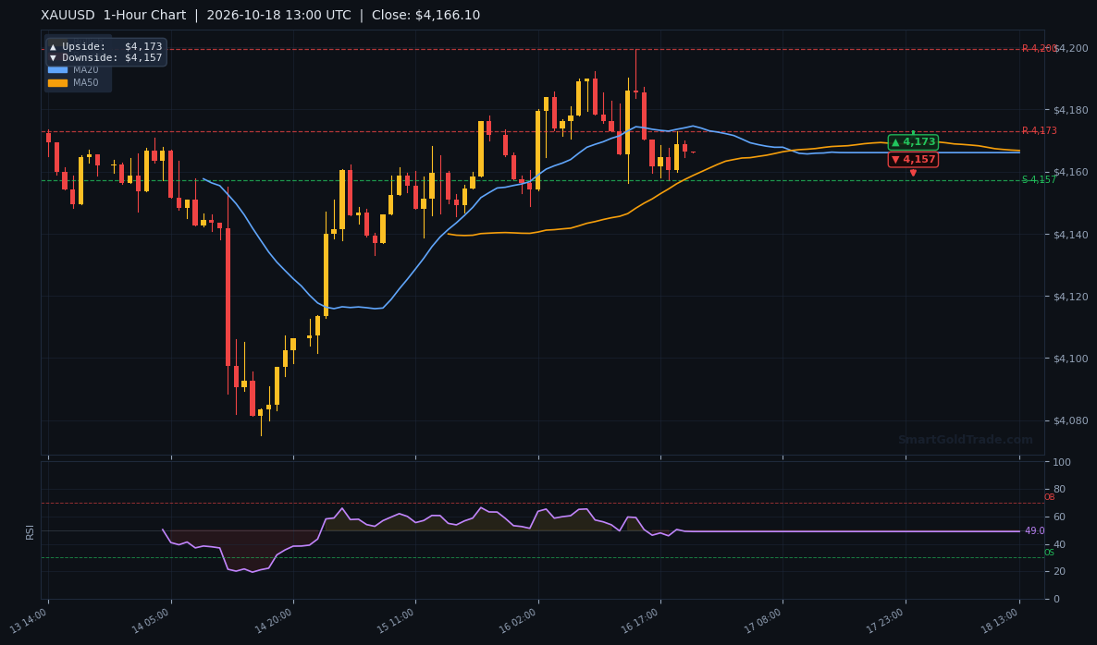
Task: Select the MA50 legend label
Action: (86, 82)
